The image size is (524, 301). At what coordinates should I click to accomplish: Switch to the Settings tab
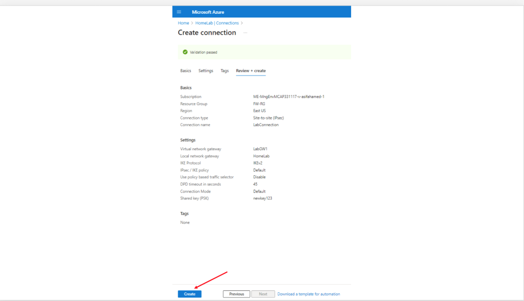[206, 71]
